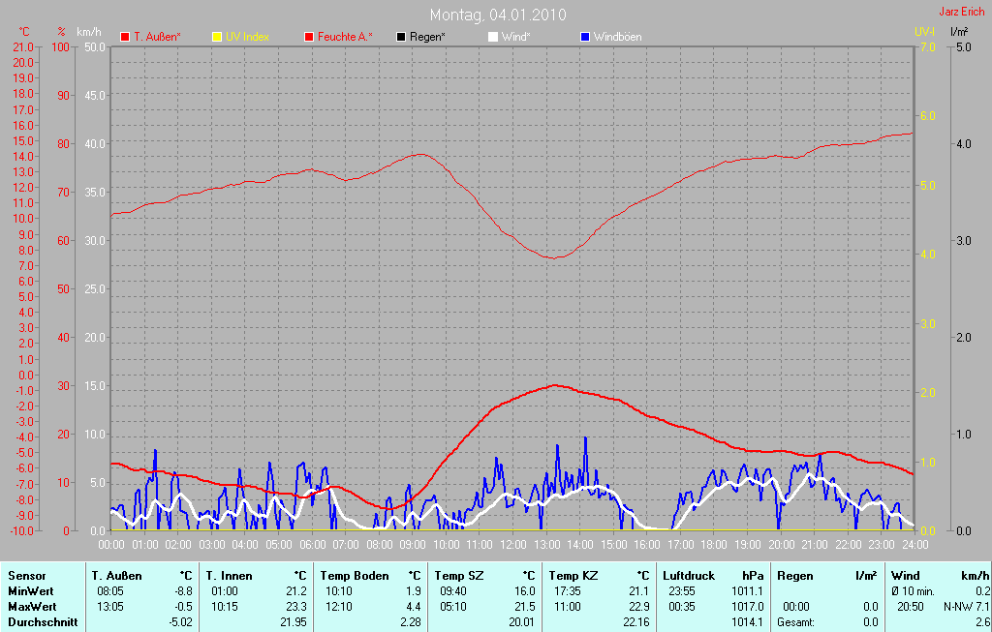Click the Jarz Erich author text
This screenshot has height=632, width=992.
[x=963, y=13]
